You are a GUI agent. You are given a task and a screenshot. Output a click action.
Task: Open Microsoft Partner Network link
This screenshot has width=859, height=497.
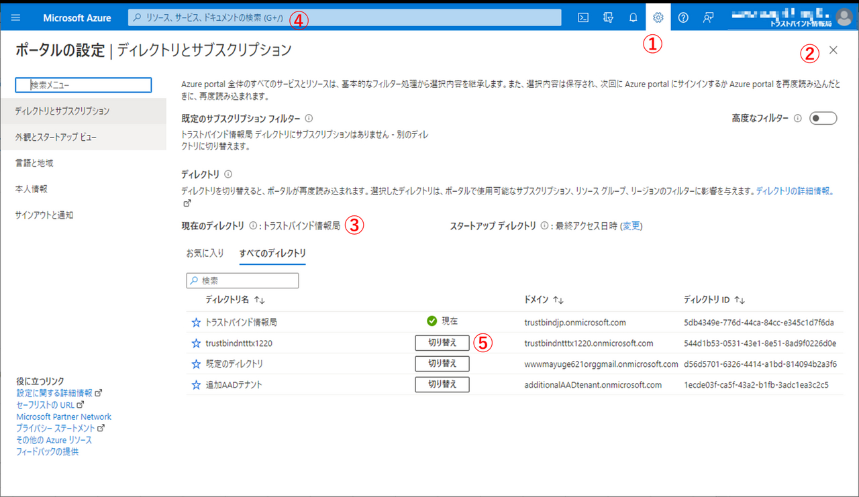point(64,417)
